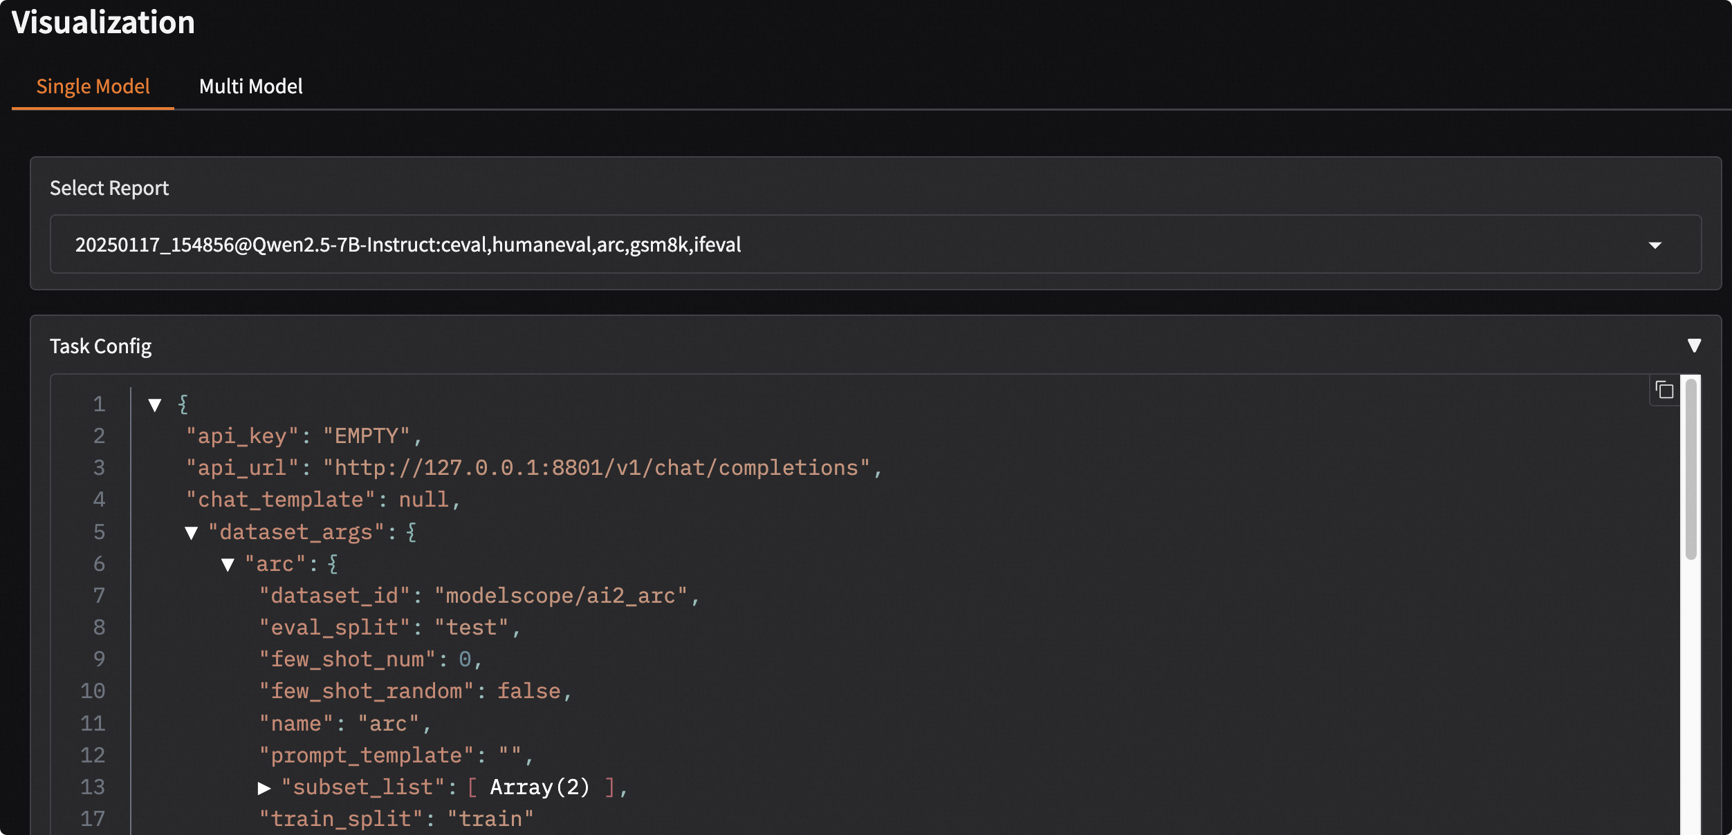Collapse the "arc" object node
1732x835 pixels.
point(228,565)
